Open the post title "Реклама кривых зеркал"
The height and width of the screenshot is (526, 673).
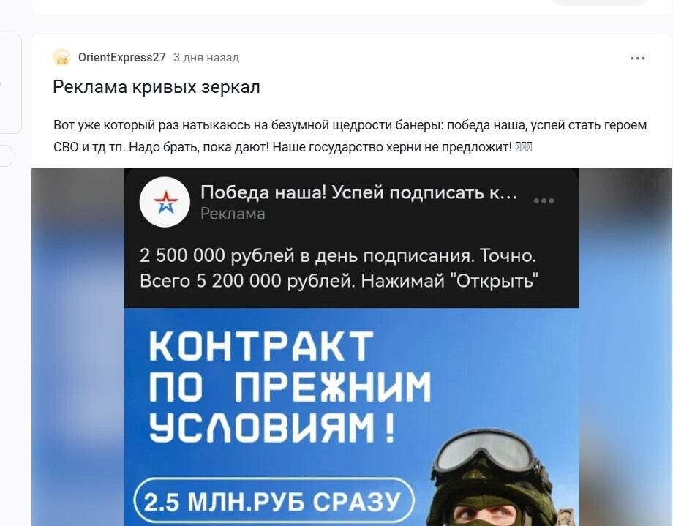pyautogui.click(x=157, y=87)
